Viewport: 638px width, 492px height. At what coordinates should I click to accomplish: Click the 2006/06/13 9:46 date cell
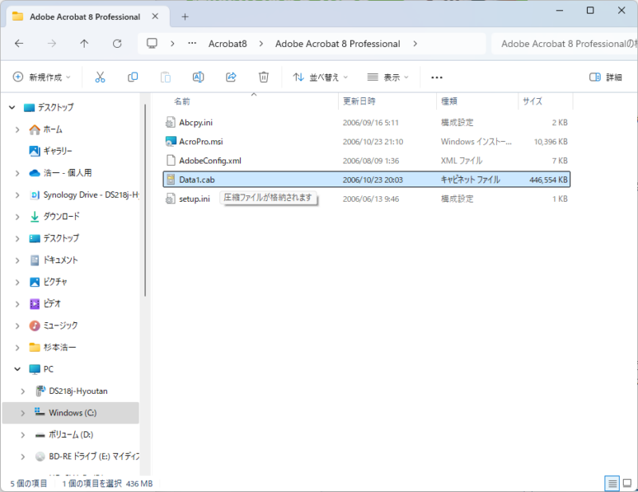pos(371,199)
